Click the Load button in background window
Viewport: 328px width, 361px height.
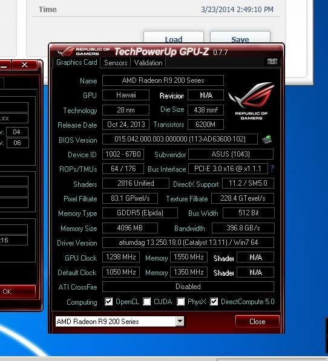pos(174,37)
